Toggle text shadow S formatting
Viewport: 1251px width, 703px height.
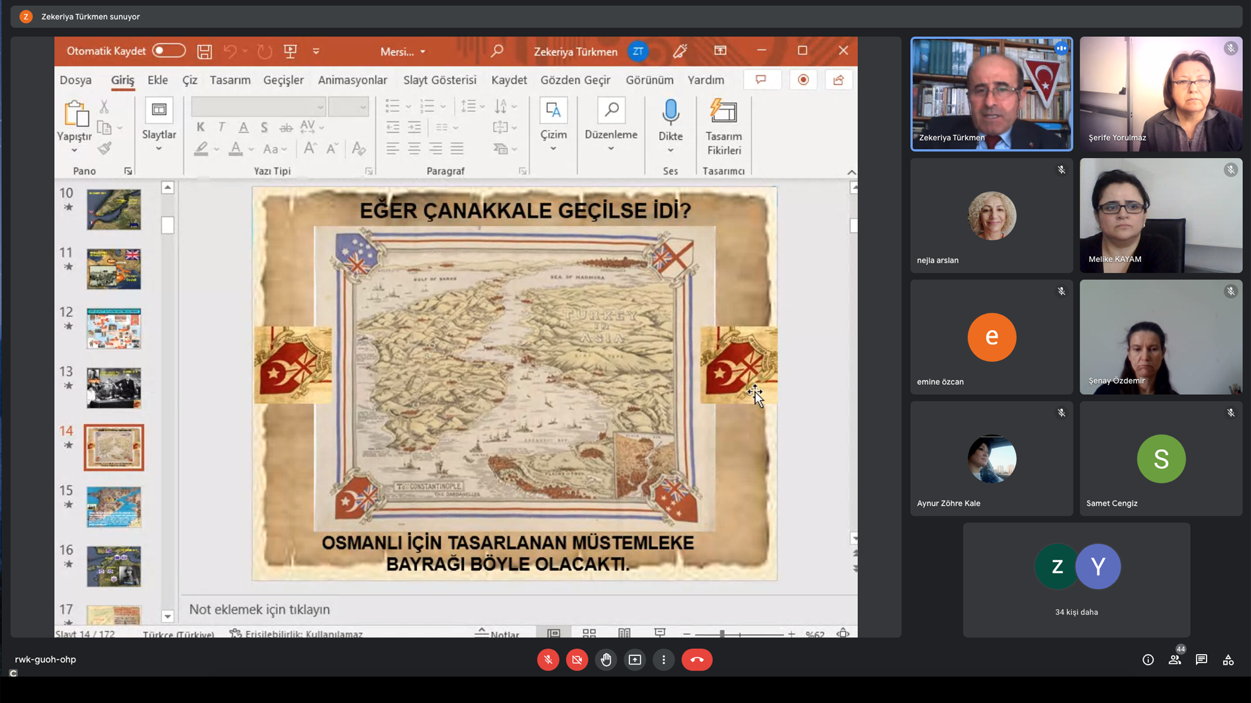tap(264, 128)
